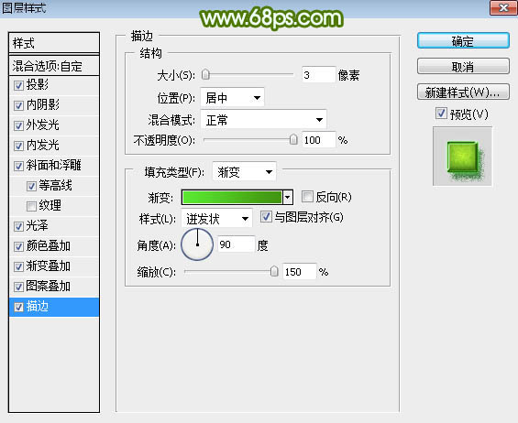Select the 斜面和浮雕 bevel item
Viewport: 518px width, 423px height.
[x=54, y=166]
